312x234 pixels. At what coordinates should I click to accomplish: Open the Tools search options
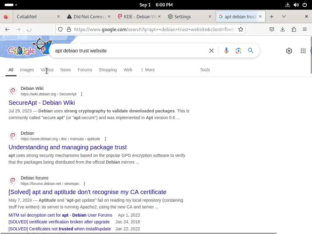[x=205, y=70]
